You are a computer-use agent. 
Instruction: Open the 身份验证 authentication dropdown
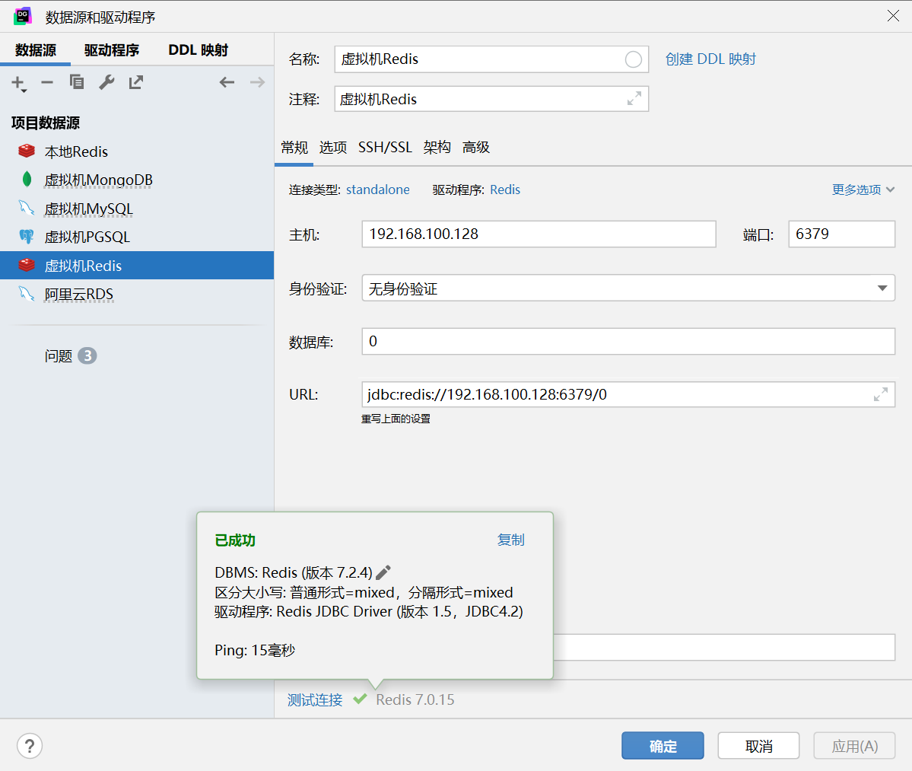pyautogui.click(x=628, y=288)
